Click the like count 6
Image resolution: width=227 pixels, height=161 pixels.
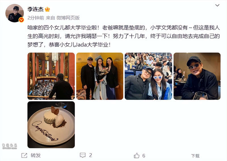pyautogui.click(x=144, y=156)
